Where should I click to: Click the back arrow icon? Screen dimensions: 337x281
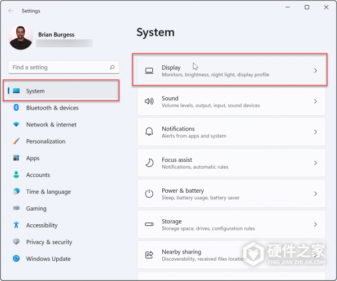click(x=11, y=11)
